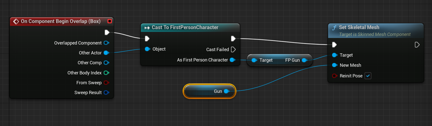The width and height of the screenshot is (432, 126).
Task: Click the Gun variable output pin
Action: pos(226,91)
